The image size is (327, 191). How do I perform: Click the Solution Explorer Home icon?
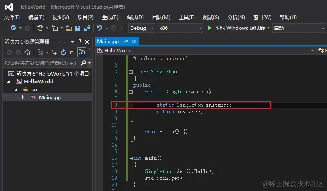point(27,52)
